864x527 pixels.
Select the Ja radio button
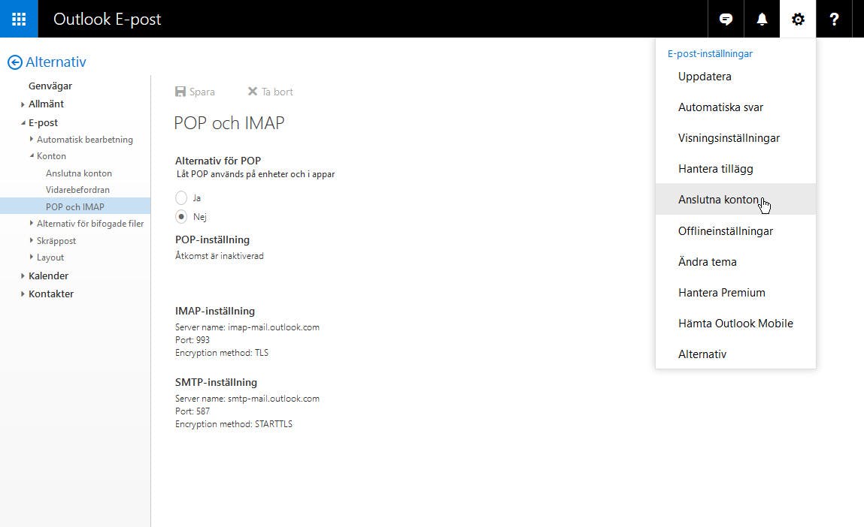click(x=180, y=197)
